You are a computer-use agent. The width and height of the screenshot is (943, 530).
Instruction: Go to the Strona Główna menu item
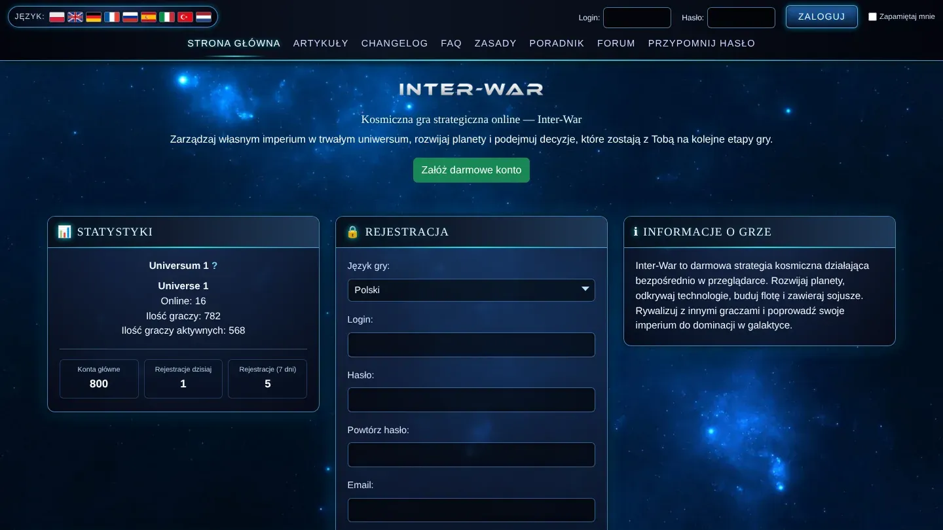pos(234,43)
